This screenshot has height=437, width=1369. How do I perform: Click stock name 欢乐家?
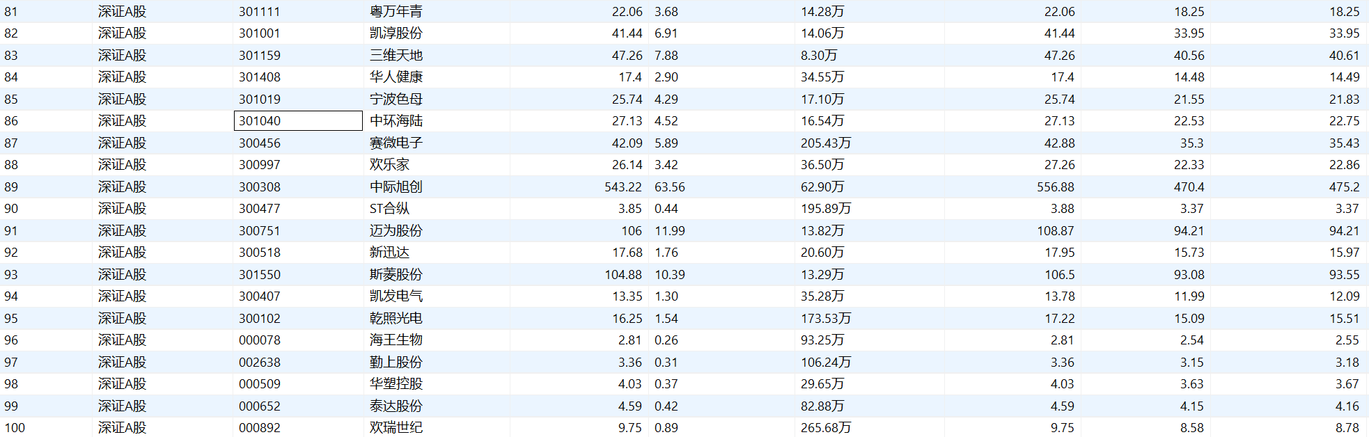pos(390,165)
